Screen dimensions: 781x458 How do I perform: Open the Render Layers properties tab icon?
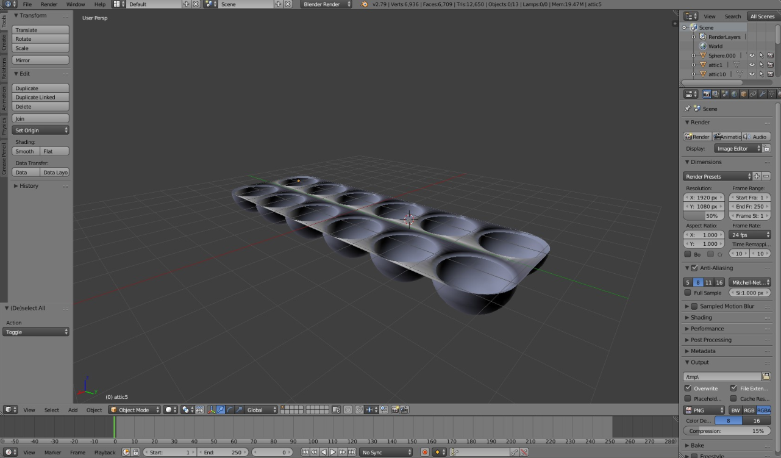click(716, 94)
